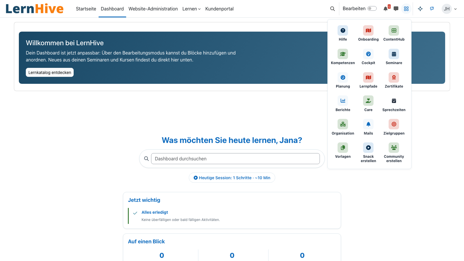
Task: Go to Startseite in navigation
Action: 86,9
